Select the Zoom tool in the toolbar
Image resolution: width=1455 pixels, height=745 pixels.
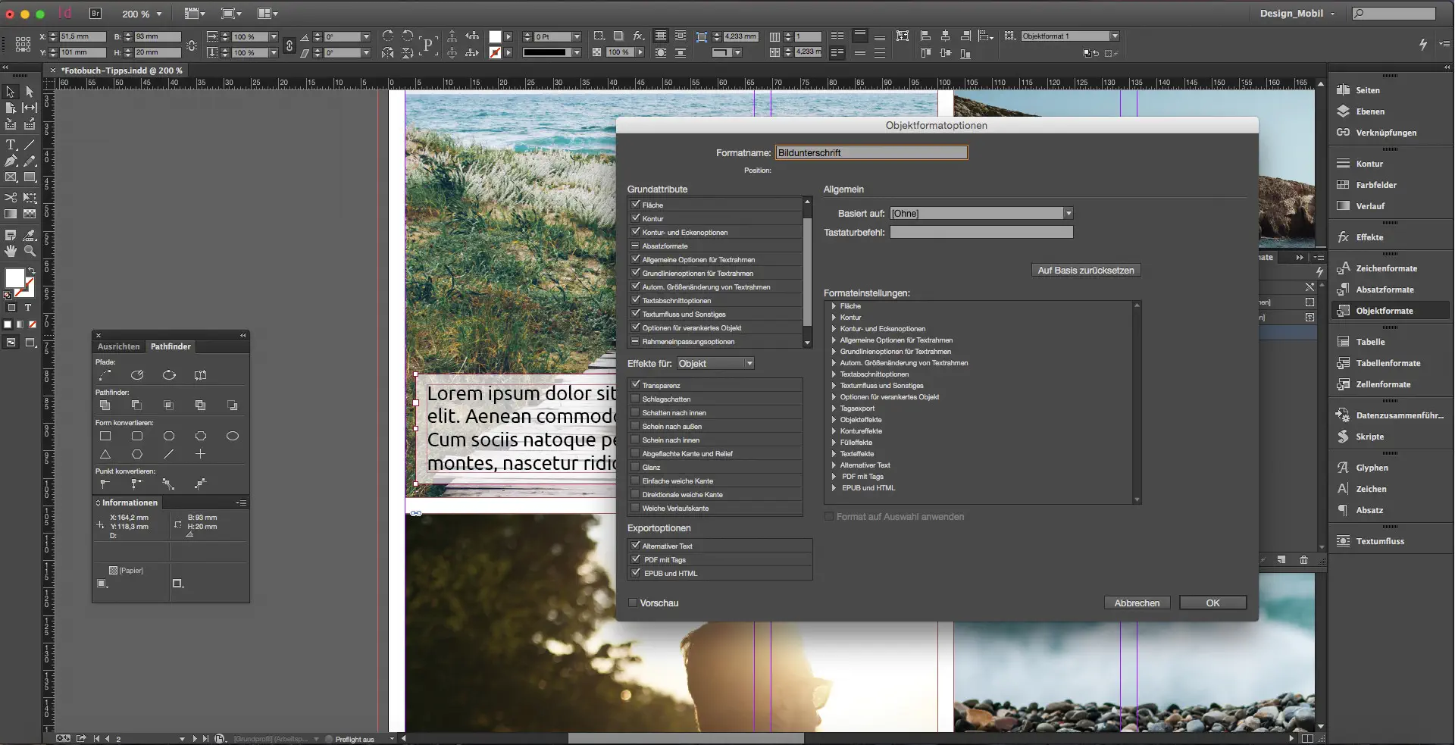(30, 252)
